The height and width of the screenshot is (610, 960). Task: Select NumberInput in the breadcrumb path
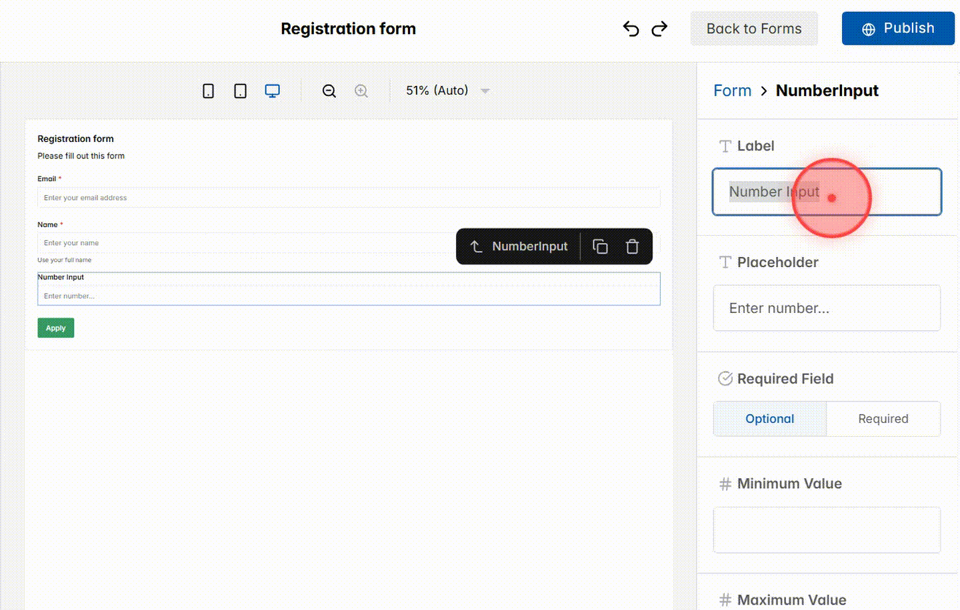[827, 90]
